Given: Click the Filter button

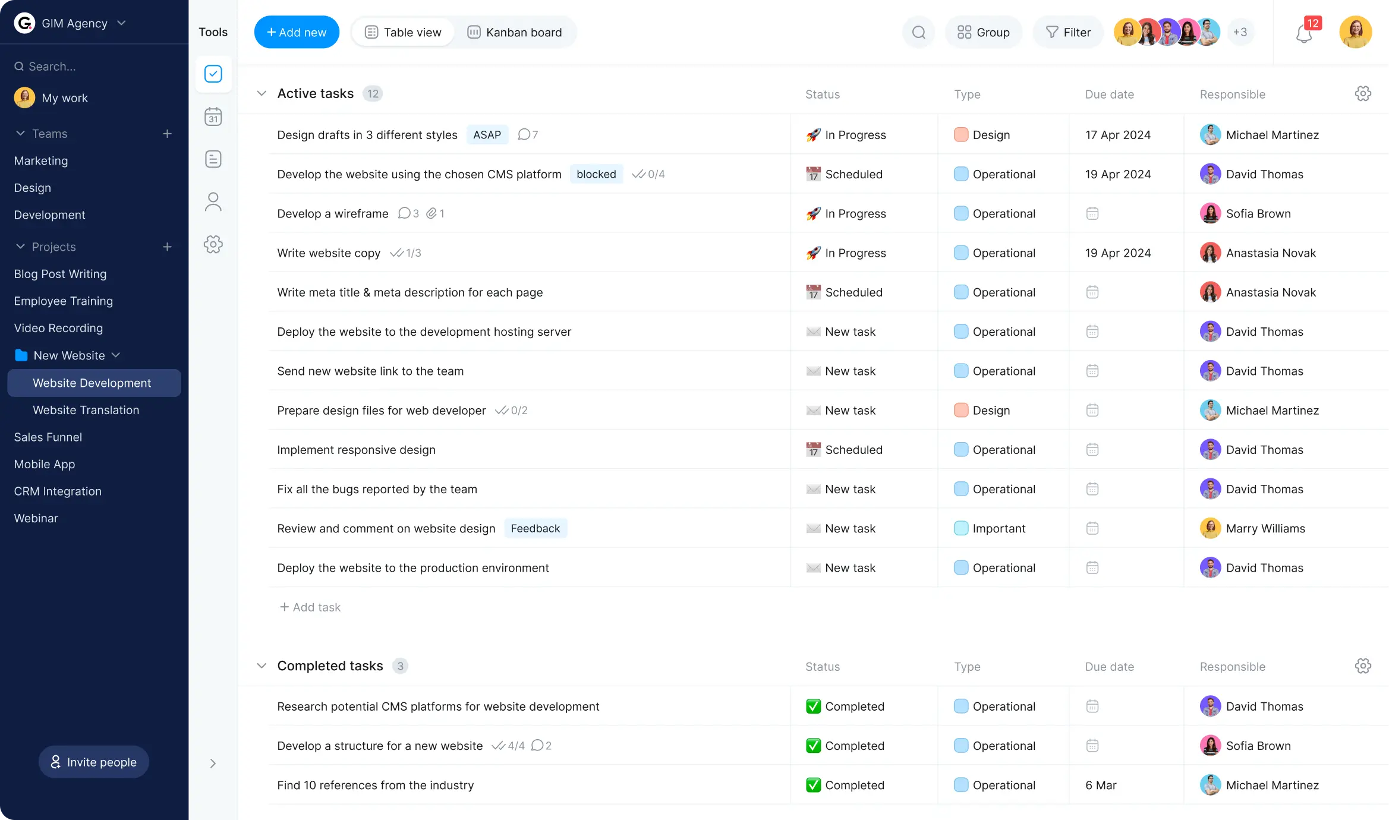Looking at the screenshot, I should point(1068,32).
